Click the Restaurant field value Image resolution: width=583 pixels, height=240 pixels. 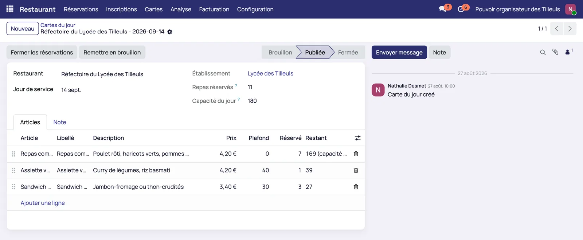coord(102,74)
